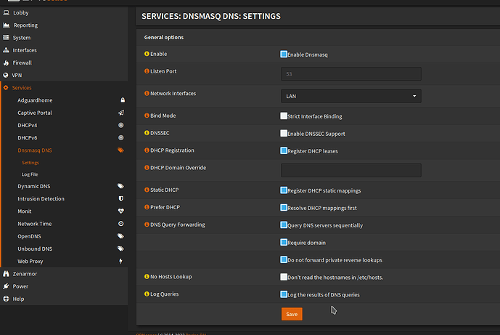Show help info for Network Interfaces
The height and width of the screenshot is (335, 500).
pos(147,93)
